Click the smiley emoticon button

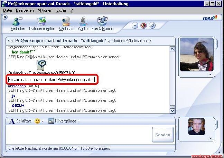[x=37, y=121]
